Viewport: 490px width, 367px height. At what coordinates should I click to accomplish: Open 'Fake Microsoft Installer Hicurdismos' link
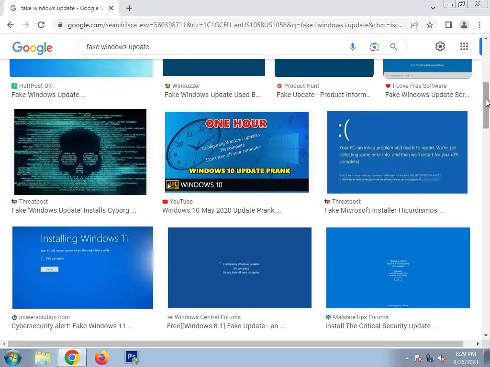pyautogui.click(x=384, y=210)
